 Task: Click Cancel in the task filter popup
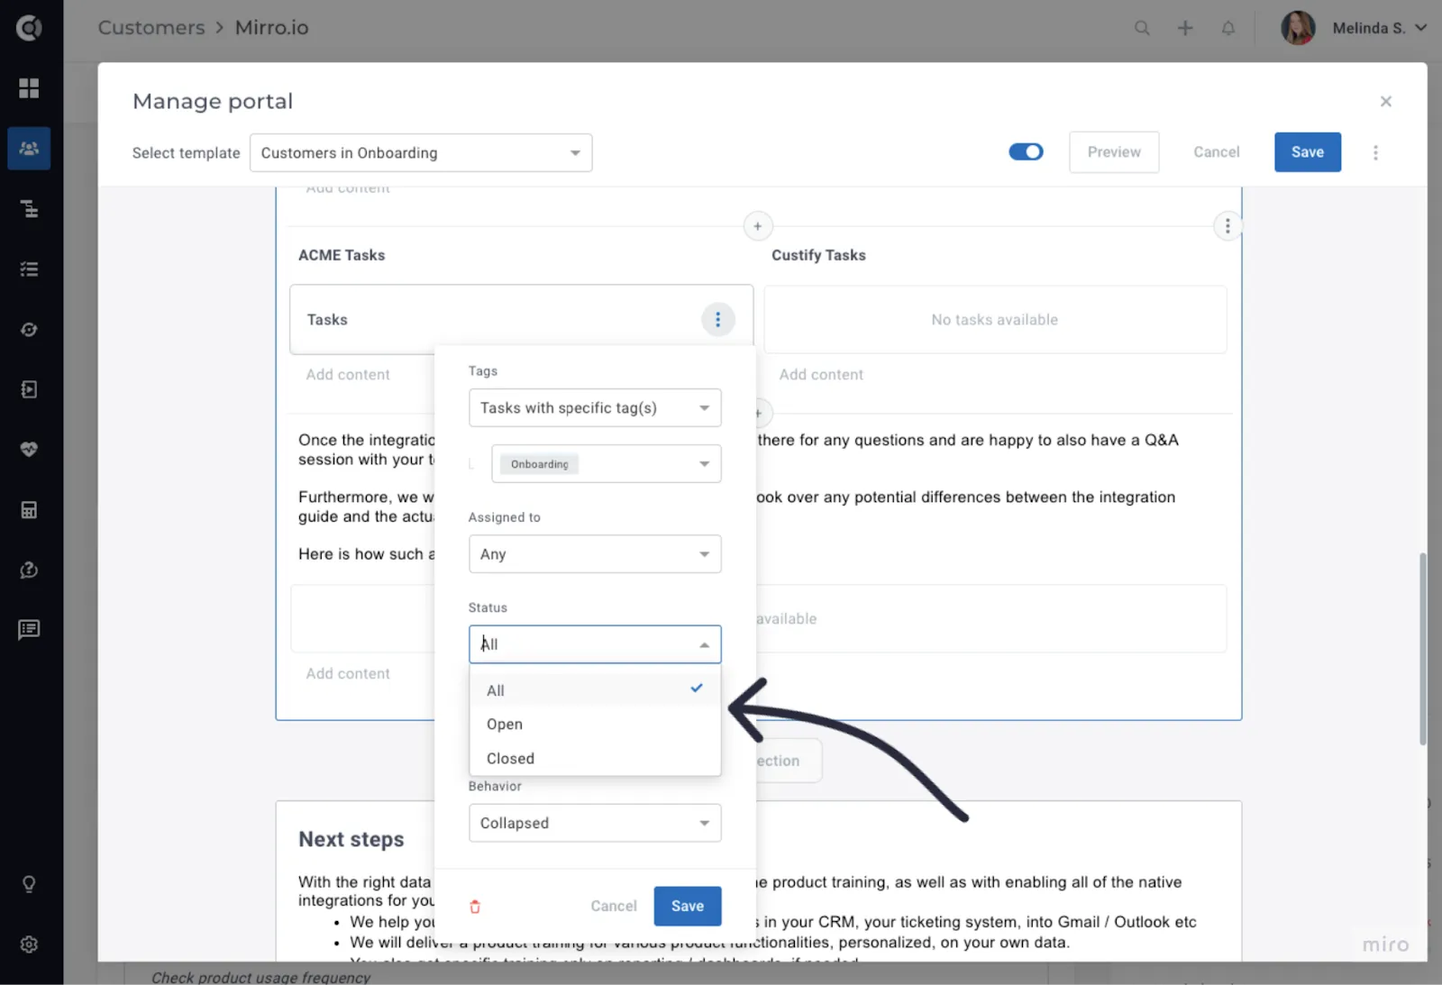coord(614,906)
